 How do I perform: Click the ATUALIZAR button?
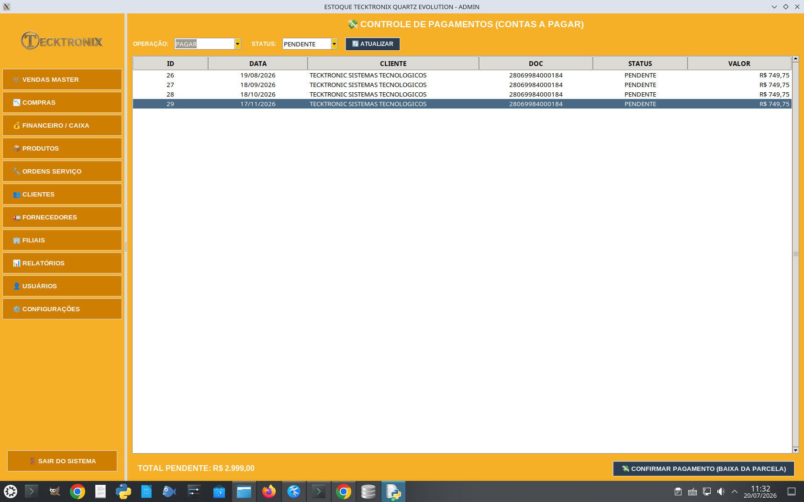372,44
